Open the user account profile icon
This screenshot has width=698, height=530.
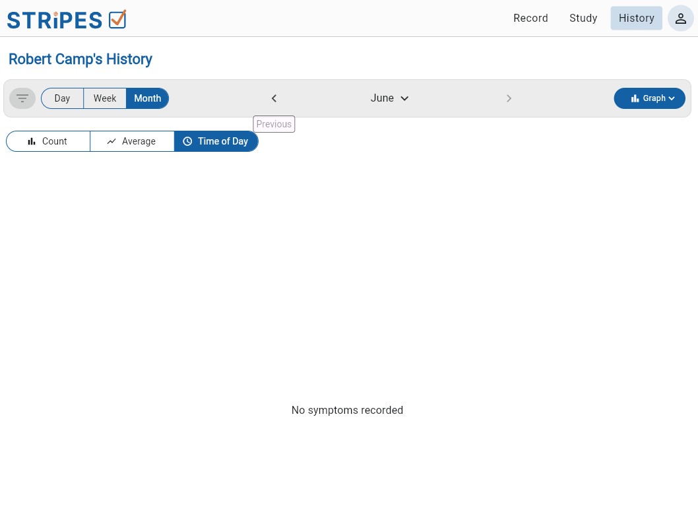click(x=680, y=18)
